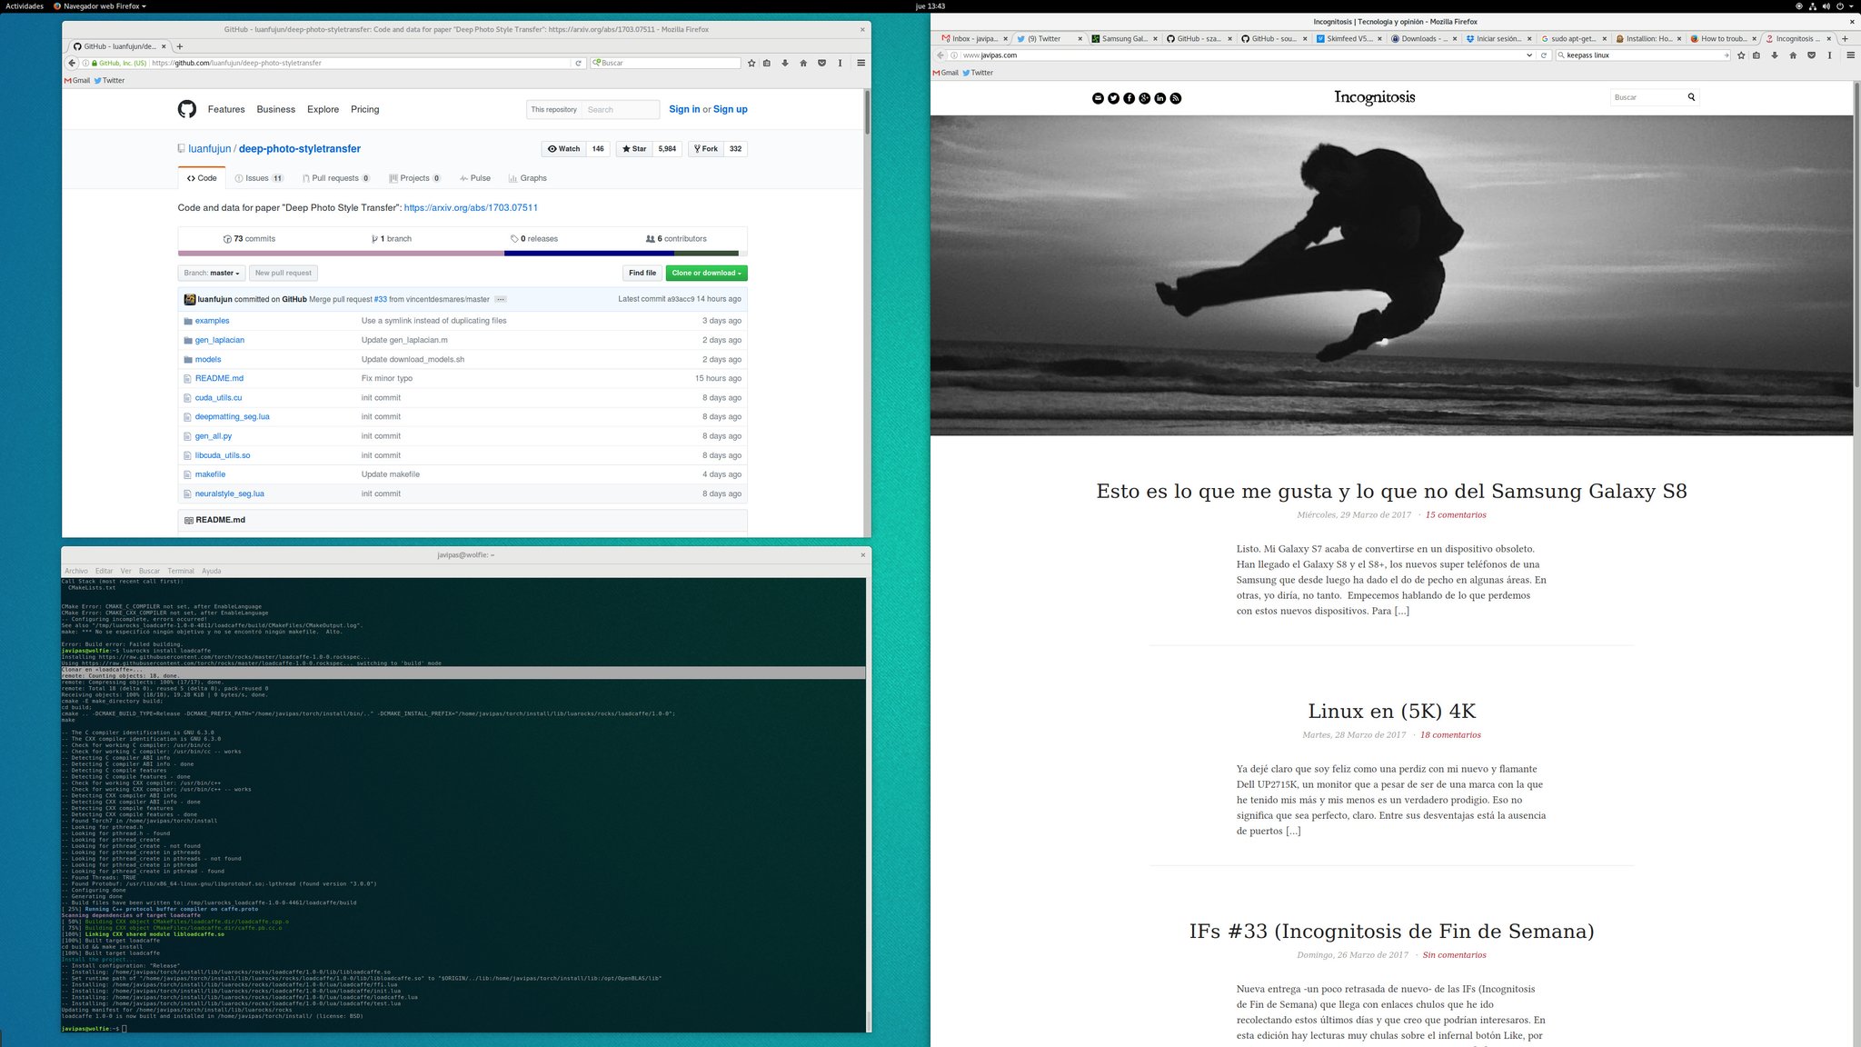This screenshot has height=1047, width=1861.
Task: Open the Branch: master dropdown
Action: tap(212, 273)
